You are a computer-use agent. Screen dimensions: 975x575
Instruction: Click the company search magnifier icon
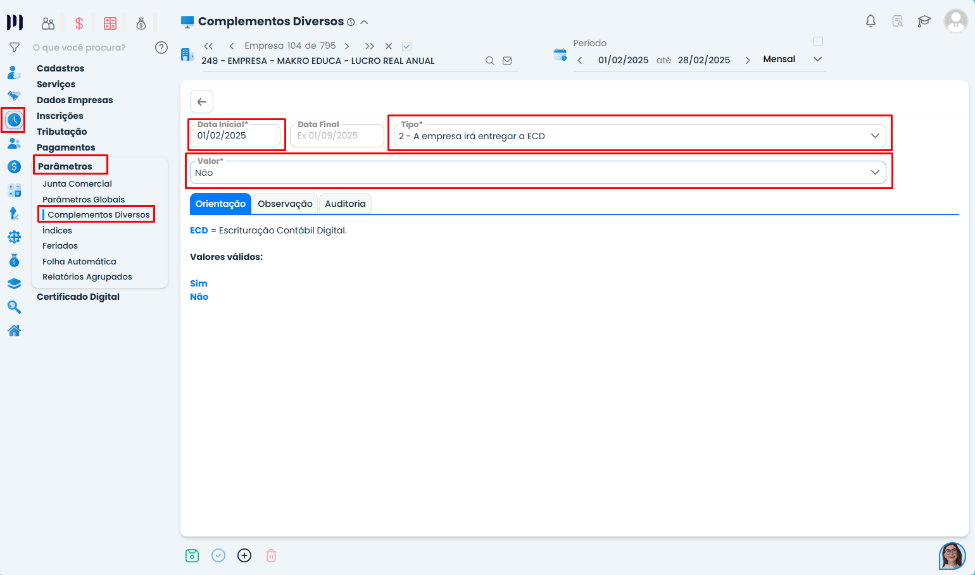click(x=489, y=61)
